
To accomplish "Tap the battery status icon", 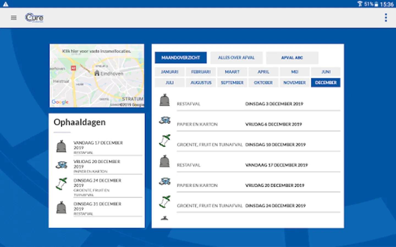I will click(x=376, y=4).
